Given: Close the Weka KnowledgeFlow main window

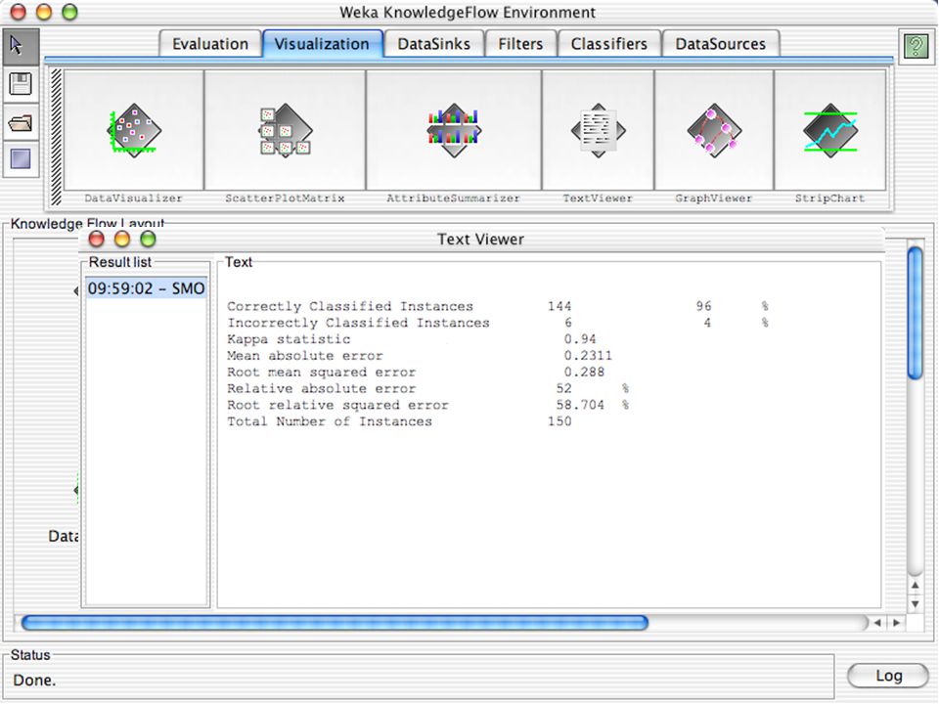Looking at the screenshot, I should (19, 12).
